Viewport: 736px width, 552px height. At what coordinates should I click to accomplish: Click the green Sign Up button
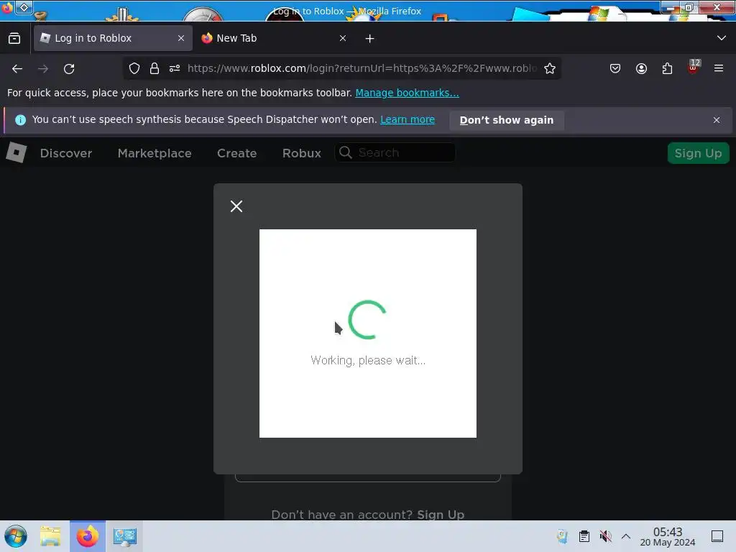[x=698, y=153]
